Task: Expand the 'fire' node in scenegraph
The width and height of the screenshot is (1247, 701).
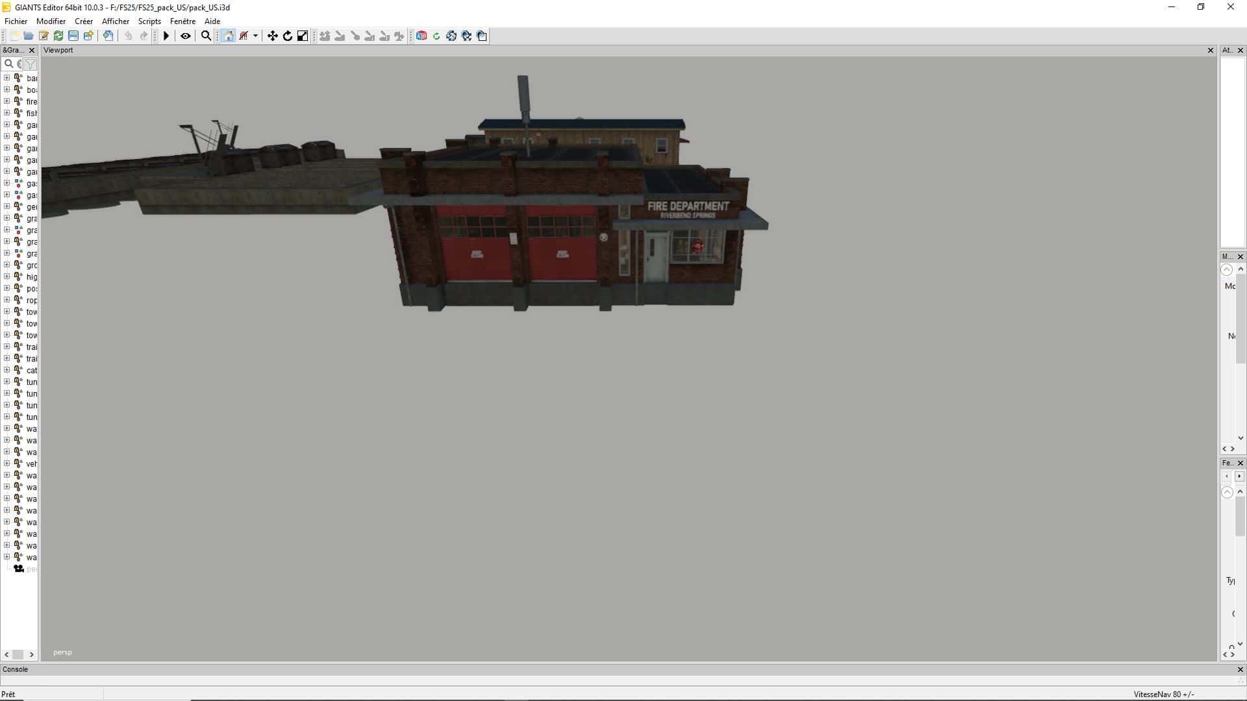Action: point(6,101)
